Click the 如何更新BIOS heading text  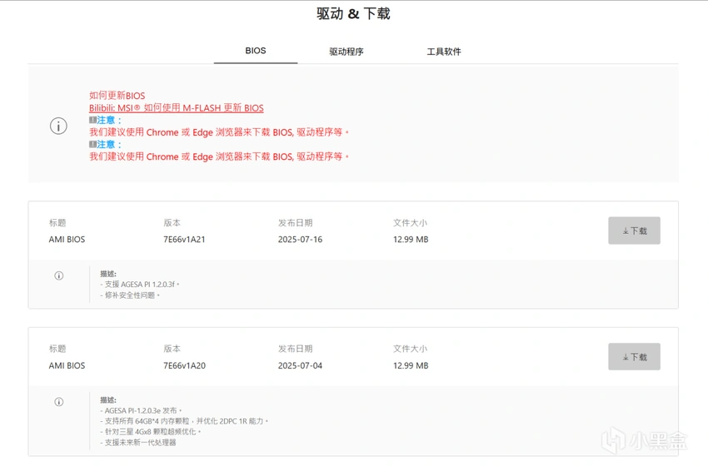(117, 96)
